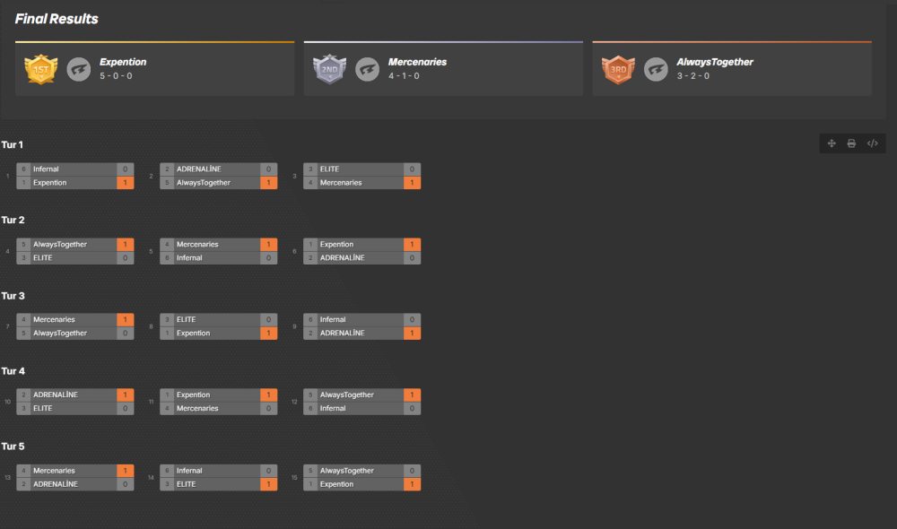Click the silver 2ND place badge
This screenshot has height=529, width=897.
[x=329, y=69]
